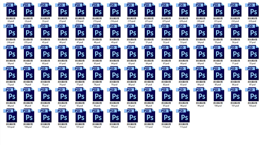Select the PSD icon above 66.psd
Image resolution: width=262 pixels, height=145 pixels.
(x=148, y=52)
